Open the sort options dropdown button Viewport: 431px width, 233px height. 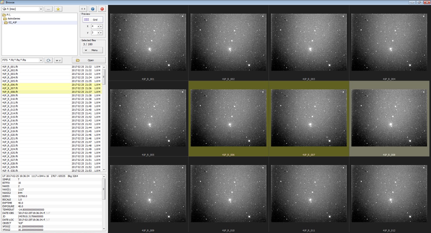pyautogui.click(x=58, y=60)
